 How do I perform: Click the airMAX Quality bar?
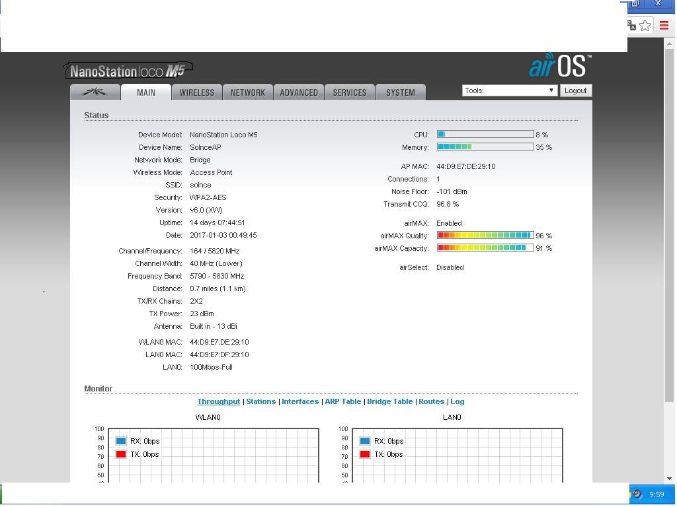[485, 235]
